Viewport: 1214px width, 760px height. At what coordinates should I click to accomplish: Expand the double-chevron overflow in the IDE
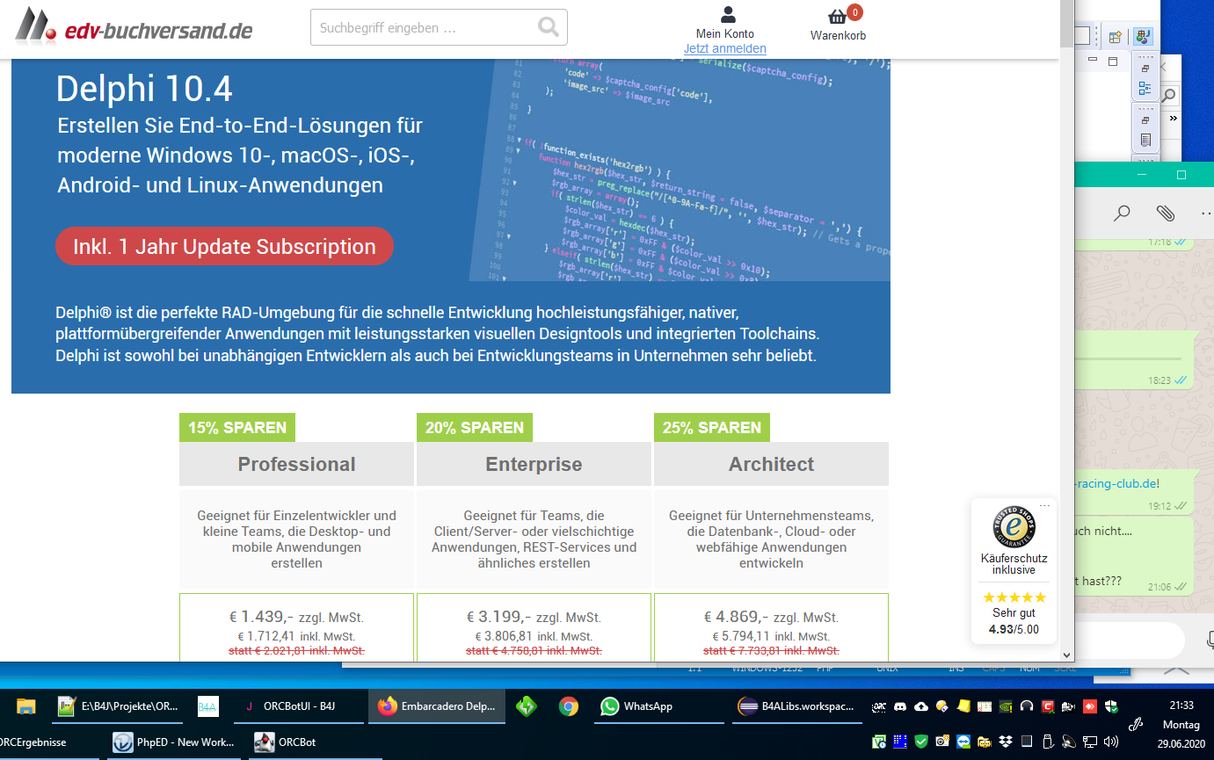click(1173, 118)
